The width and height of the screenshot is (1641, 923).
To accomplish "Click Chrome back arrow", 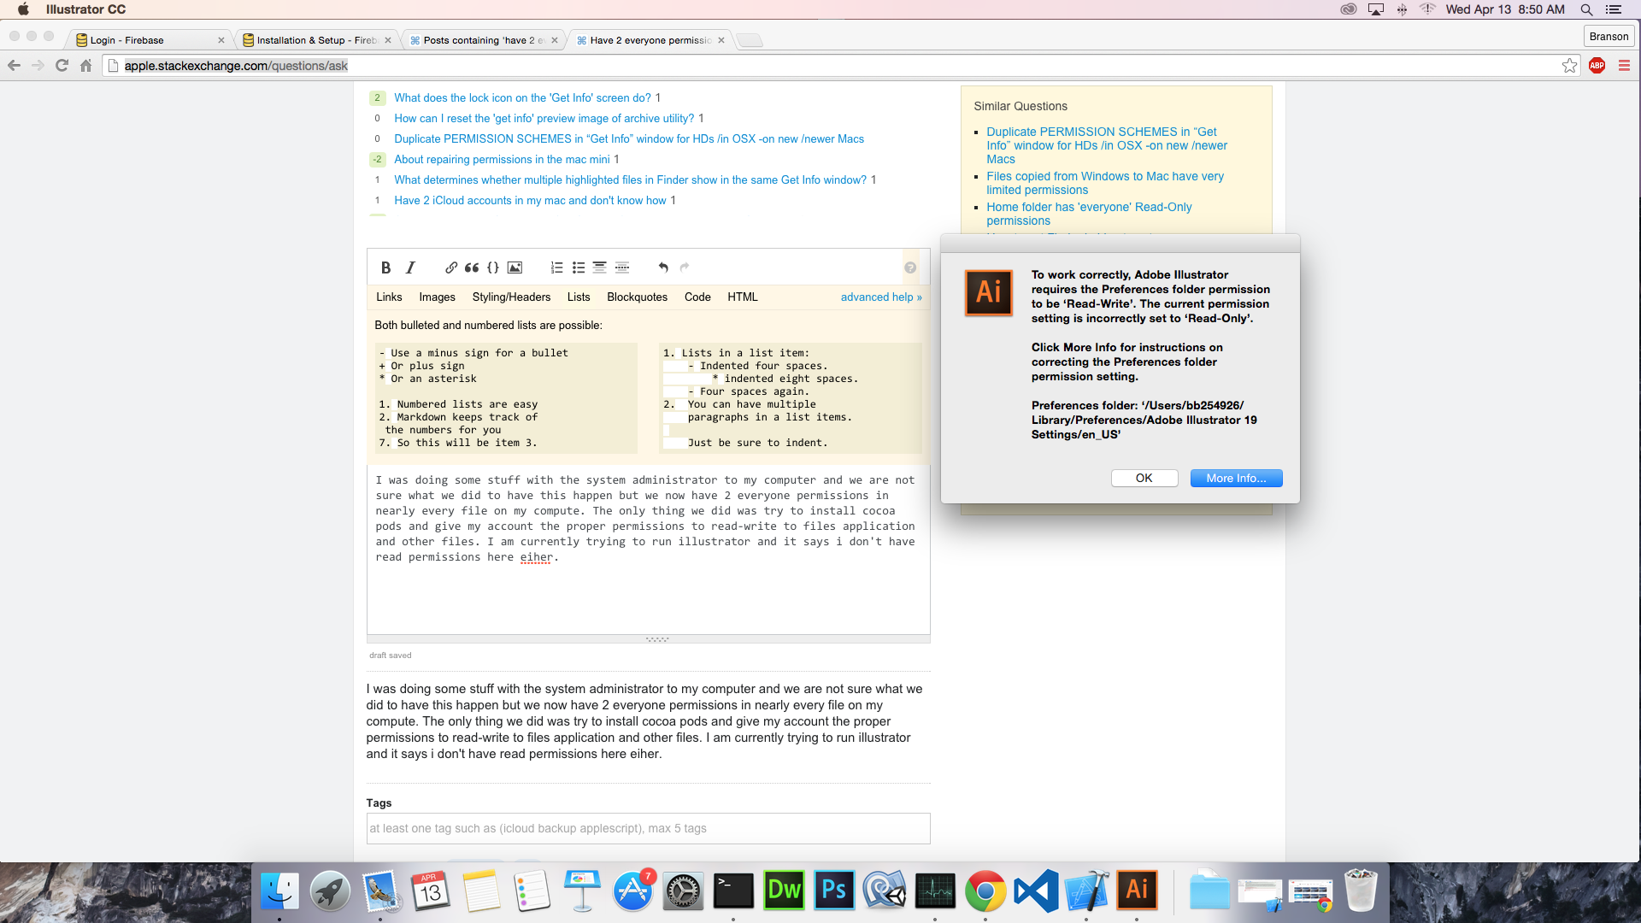I will (14, 65).
